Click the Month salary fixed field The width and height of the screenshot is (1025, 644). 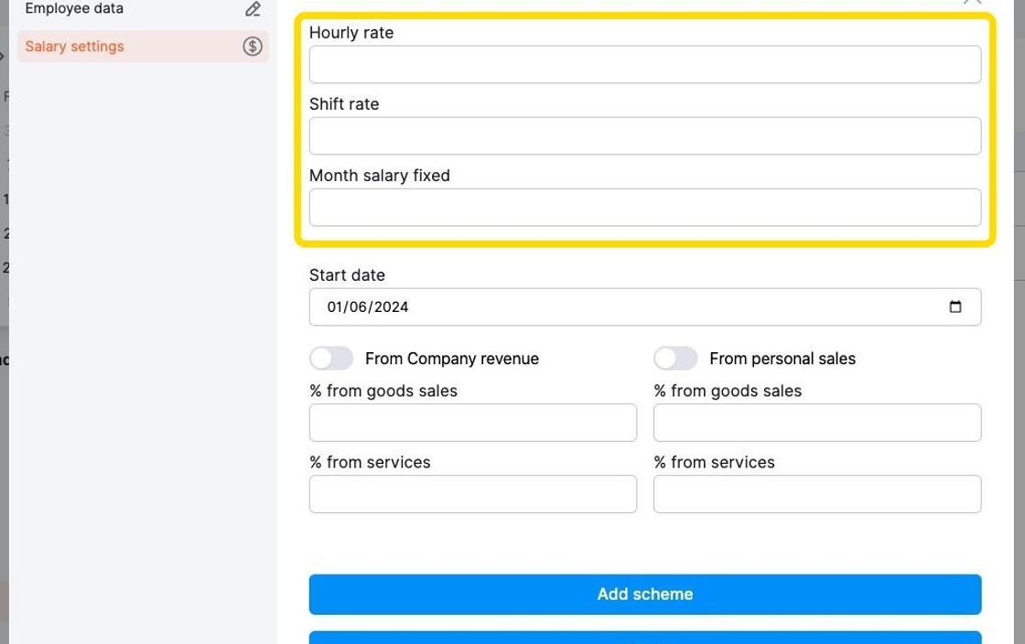pos(644,208)
